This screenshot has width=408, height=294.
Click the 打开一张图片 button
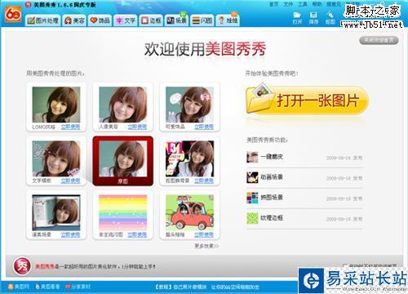308,100
